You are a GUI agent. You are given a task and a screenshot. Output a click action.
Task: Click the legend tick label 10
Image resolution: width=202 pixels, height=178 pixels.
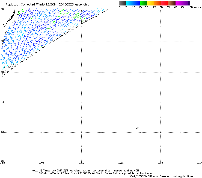pos(133,7)
